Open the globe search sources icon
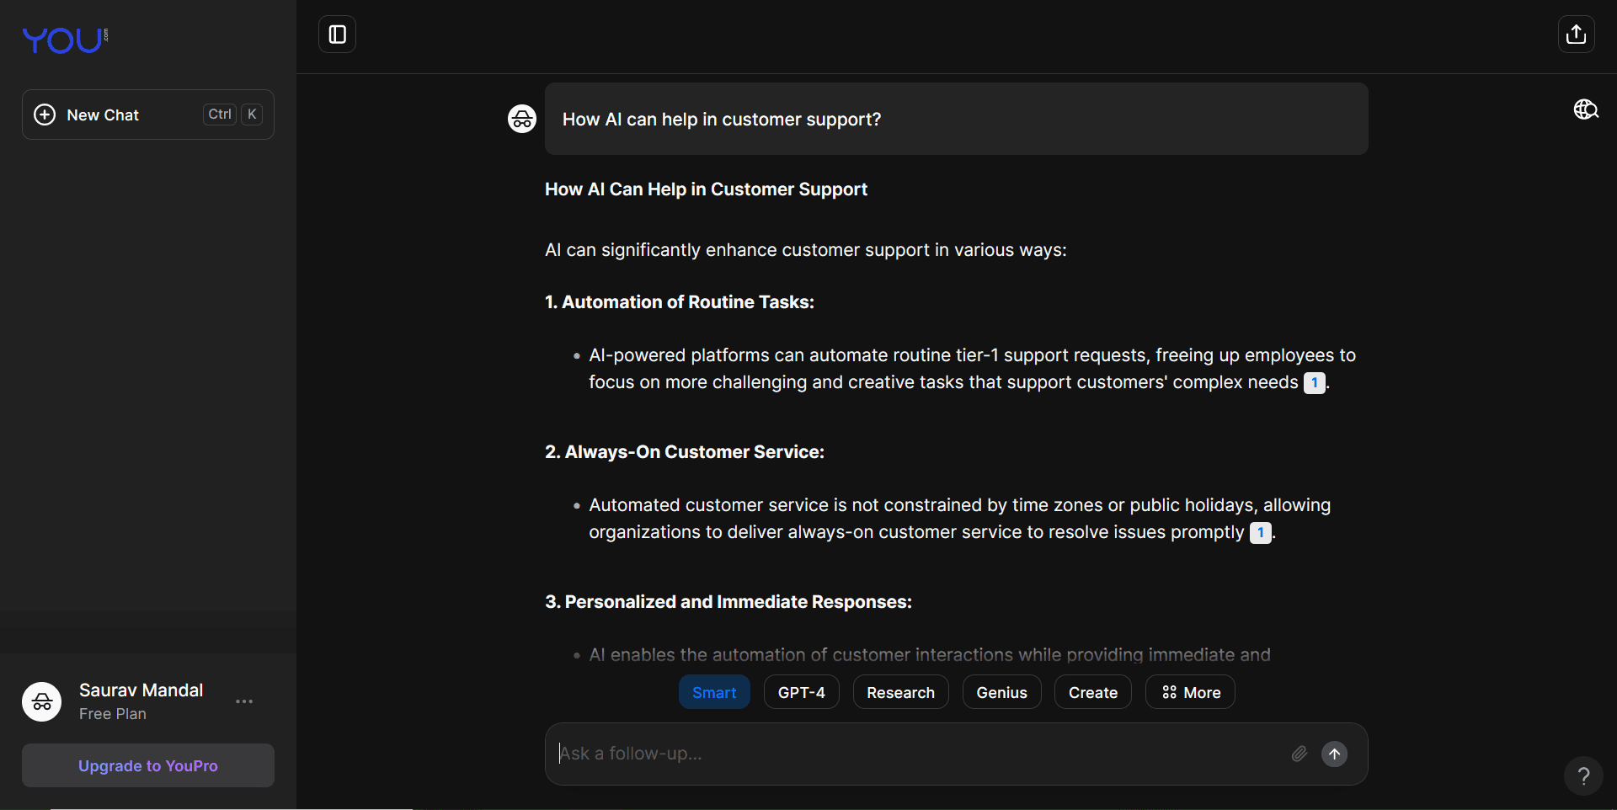 tap(1586, 109)
